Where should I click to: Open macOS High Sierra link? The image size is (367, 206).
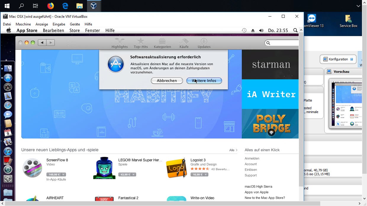[x=258, y=186]
